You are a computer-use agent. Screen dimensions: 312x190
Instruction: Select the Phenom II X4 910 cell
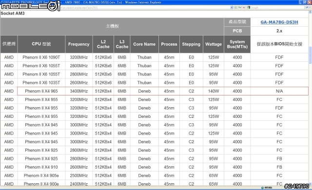41,167
